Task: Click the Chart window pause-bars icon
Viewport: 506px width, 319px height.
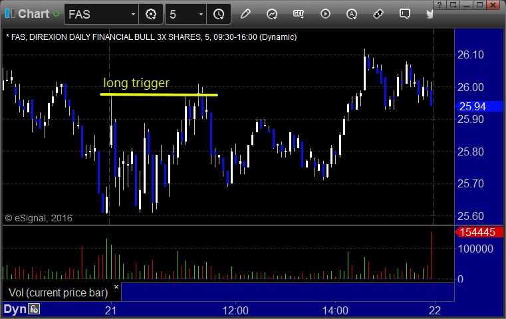Action: [10, 13]
